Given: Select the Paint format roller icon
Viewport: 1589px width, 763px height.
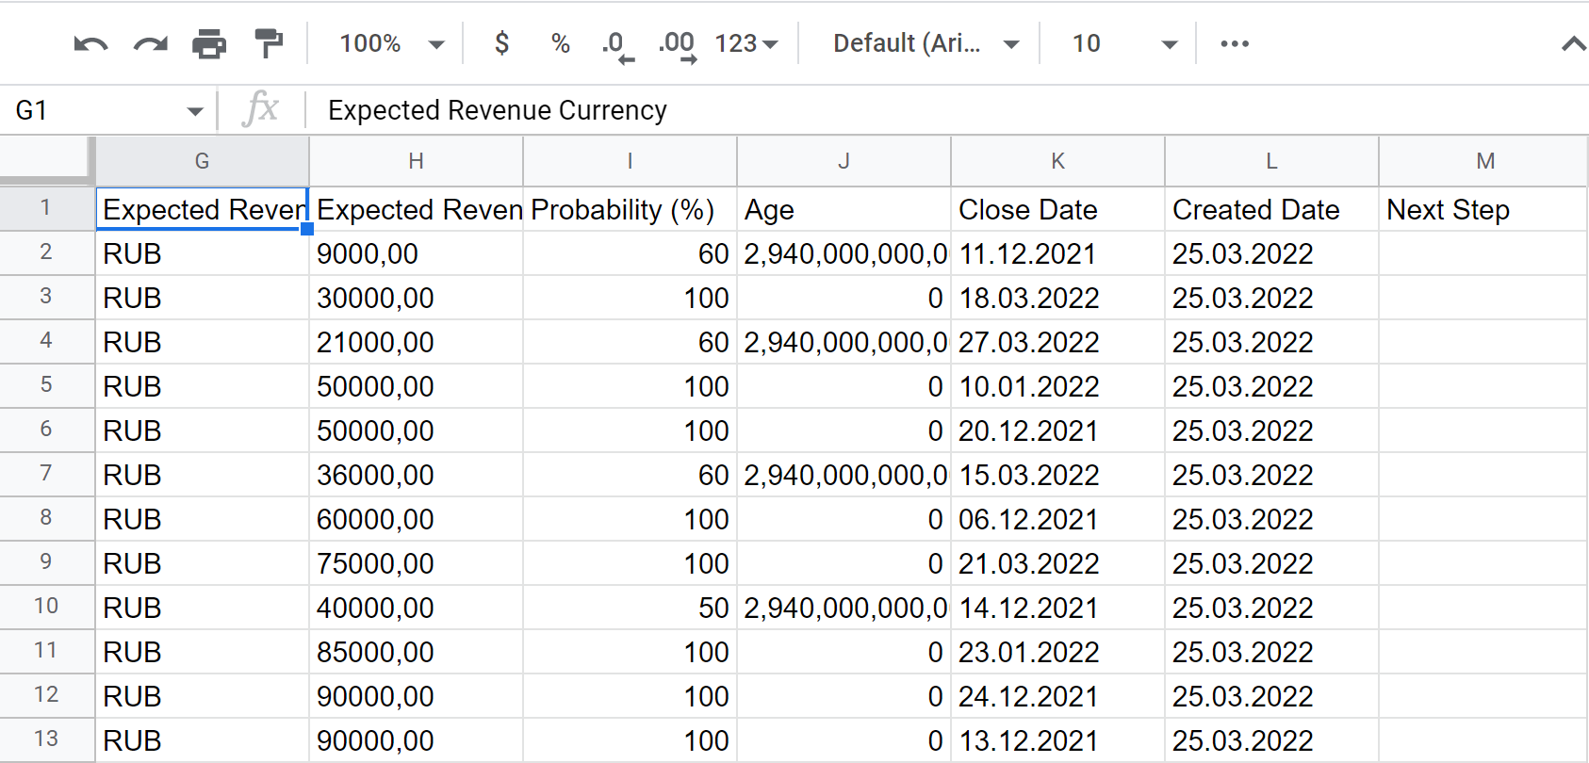Looking at the screenshot, I should (x=269, y=44).
